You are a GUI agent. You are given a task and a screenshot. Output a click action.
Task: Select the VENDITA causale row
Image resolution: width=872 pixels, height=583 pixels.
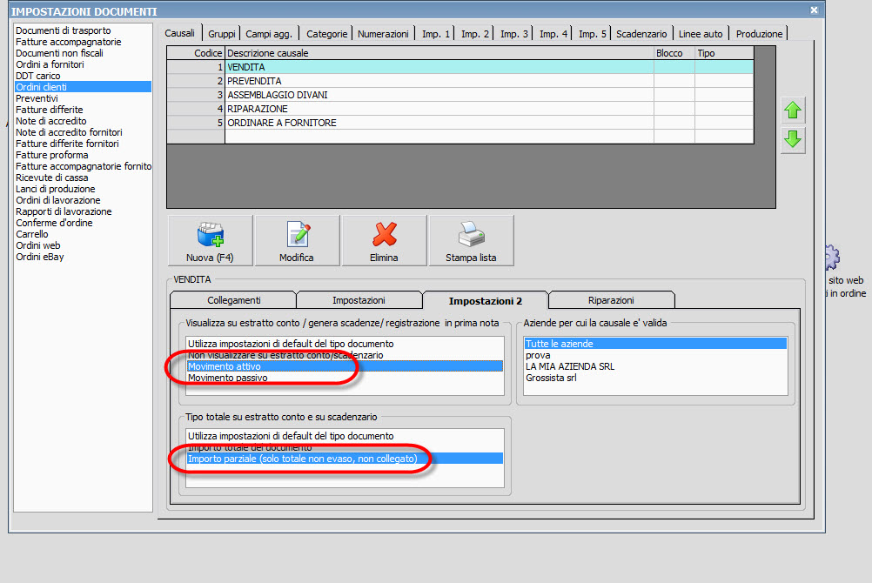(x=460, y=67)
